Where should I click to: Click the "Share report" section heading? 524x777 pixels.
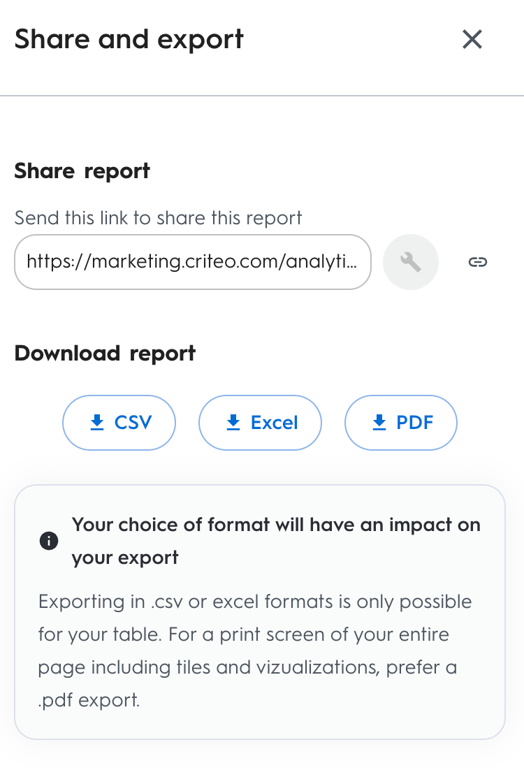[x=82, y=171]
